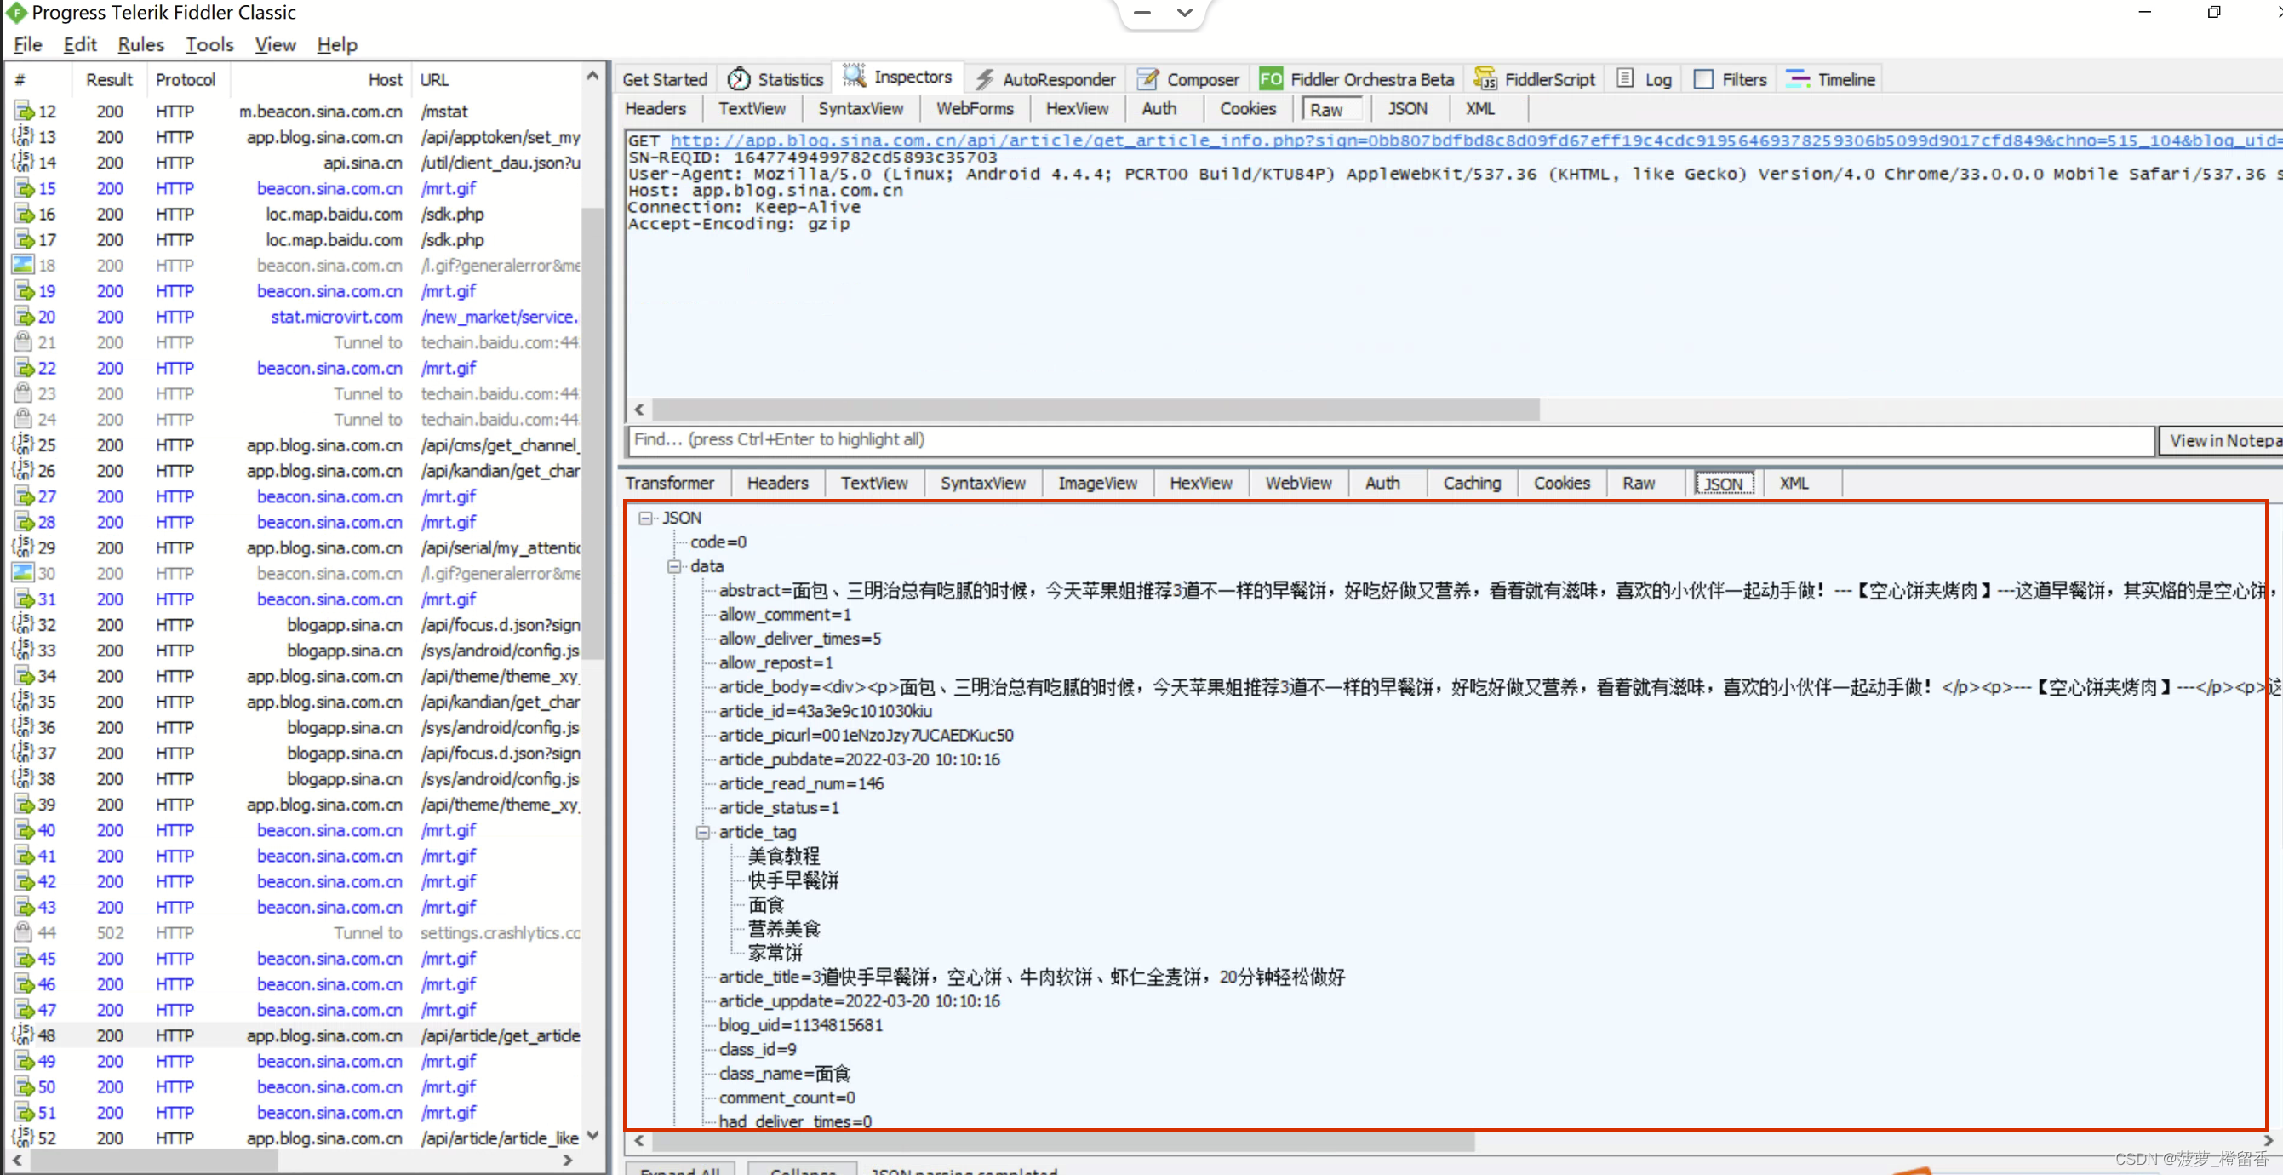Switch to response SyntaxView tab
The height and width of the screenshot is (1175, 2283).
(982, 483)
